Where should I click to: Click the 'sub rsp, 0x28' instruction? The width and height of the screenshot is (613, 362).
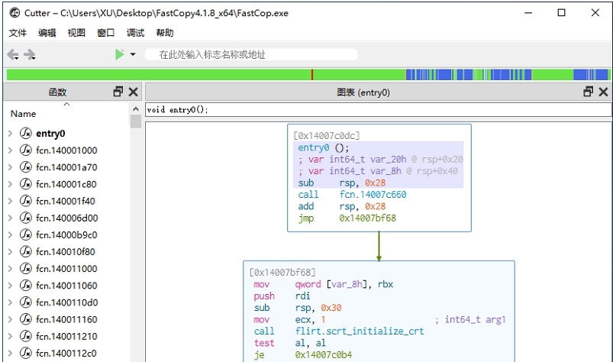[x=342, y=183]
